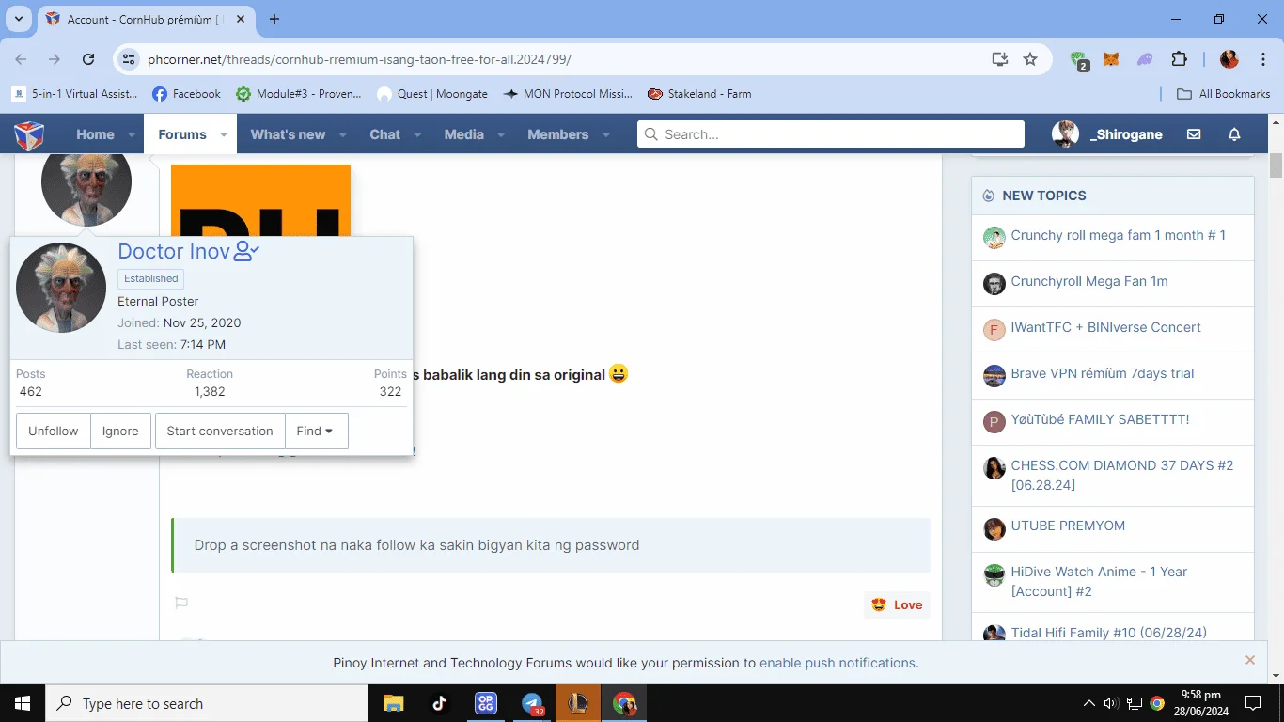
Task: Open IWantTFC + BINIverse Concert topic
Action: 1106,327
